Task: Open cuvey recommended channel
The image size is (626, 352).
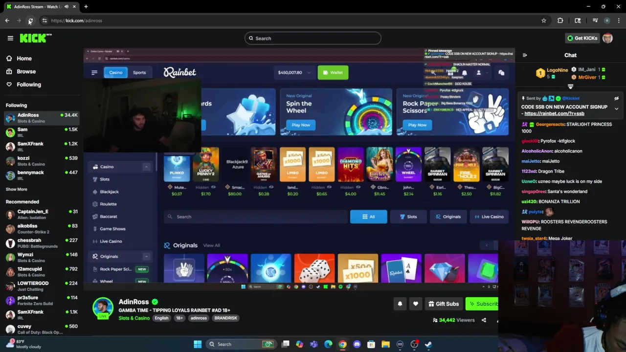Action: tap(41, 329)
